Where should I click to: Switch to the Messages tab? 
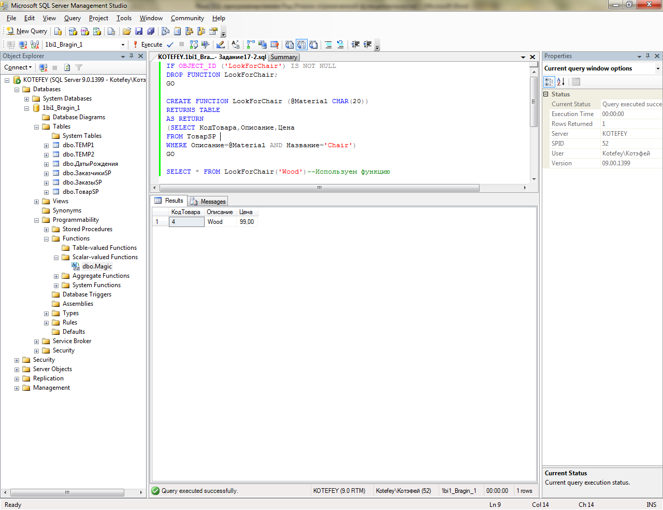click(208, 201)
